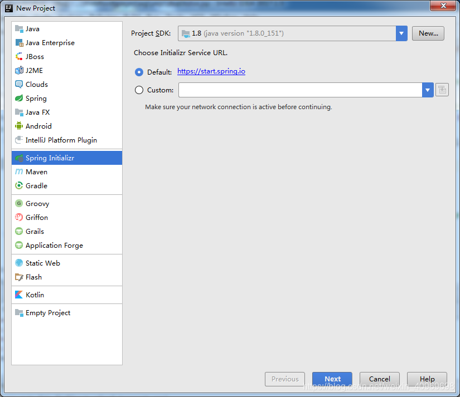Pick Empty Project entry

tap(67, 312)
